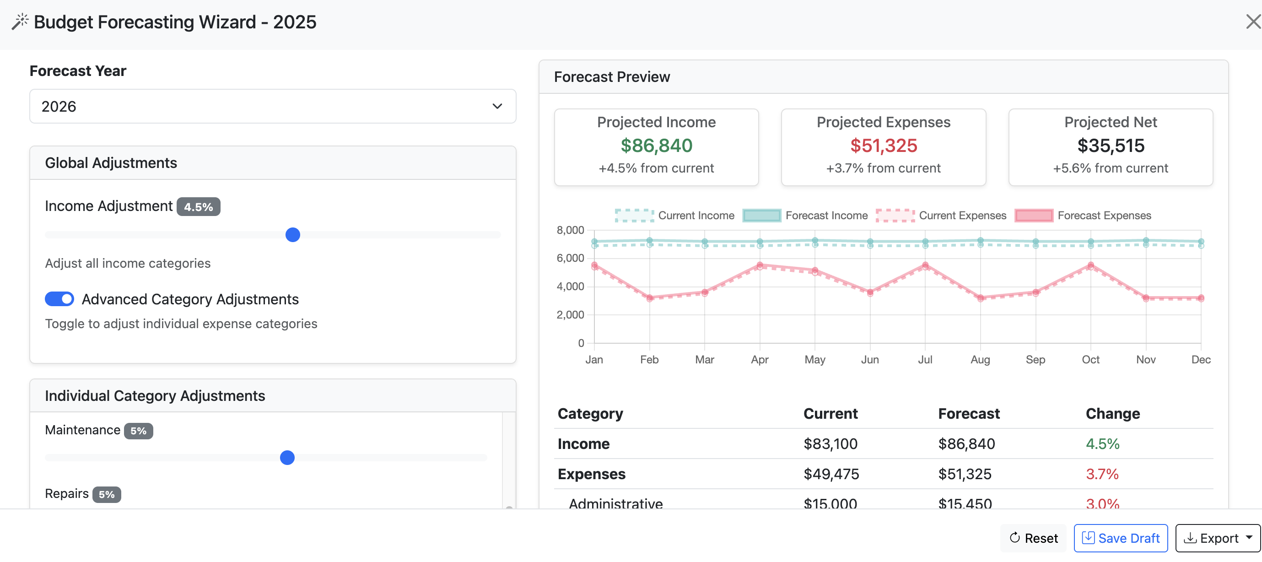The width and height of the screenshot is (1262, 562).
Task: Click the Income Adjustment slider handle
Action: point(292,235)
